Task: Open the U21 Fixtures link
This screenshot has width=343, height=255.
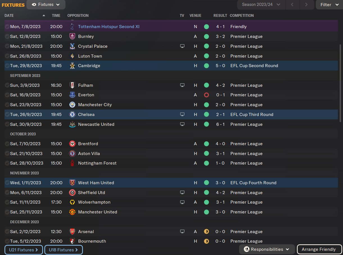Action: (x=24, y=250)
